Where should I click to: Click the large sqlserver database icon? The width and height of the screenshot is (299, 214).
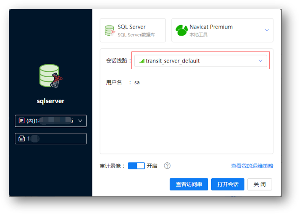(51, 76)
